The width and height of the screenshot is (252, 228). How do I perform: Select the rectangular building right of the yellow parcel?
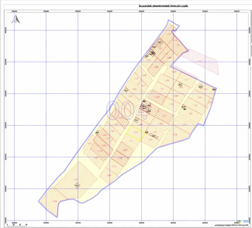pos(154,136)
